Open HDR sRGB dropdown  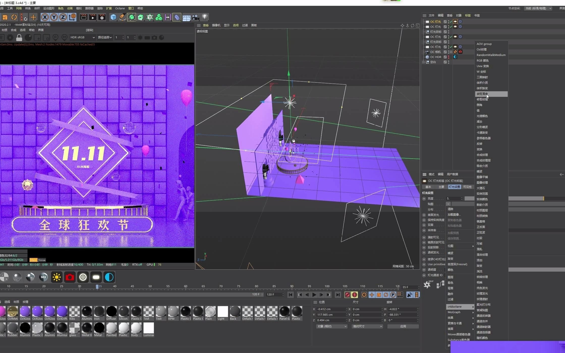point(82,37)
